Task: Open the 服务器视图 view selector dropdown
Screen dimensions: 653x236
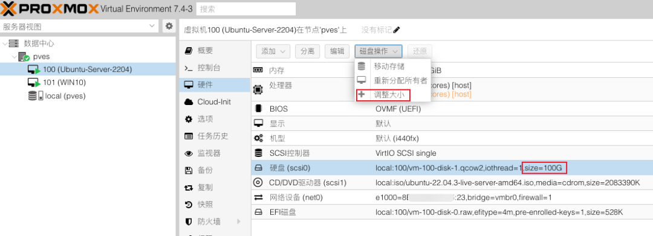Action: point(79,27)
